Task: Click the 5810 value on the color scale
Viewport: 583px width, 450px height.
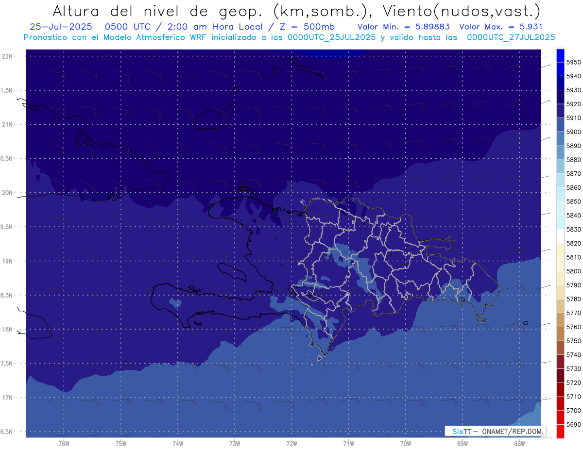Action: [574, 257]
